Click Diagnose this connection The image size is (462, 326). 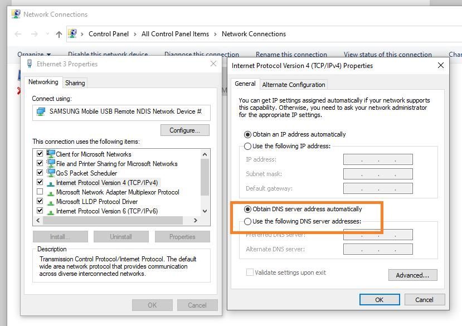(202, 54)
